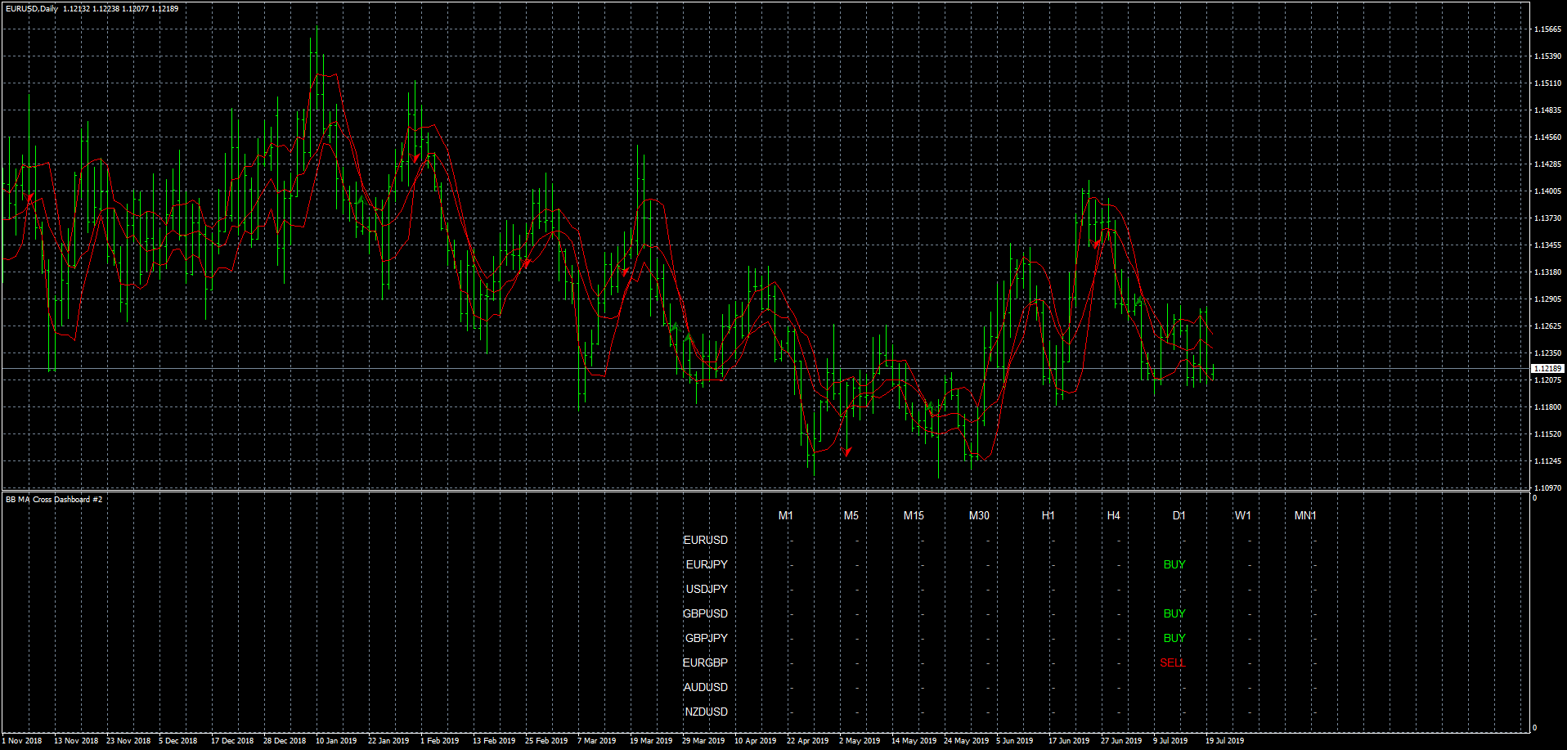The width and height of the screenshot is (1567, 750).
Task: Click the 1 Nov 2018 date label
Action: [x=22, y=741]
